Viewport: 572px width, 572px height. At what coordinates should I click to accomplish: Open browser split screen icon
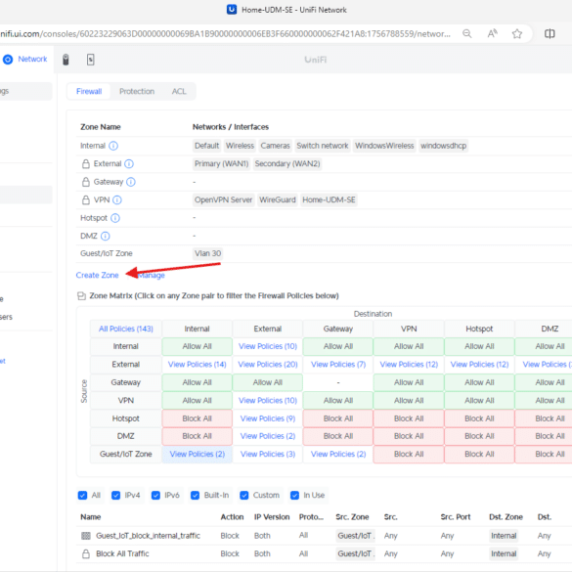[550, 34]
